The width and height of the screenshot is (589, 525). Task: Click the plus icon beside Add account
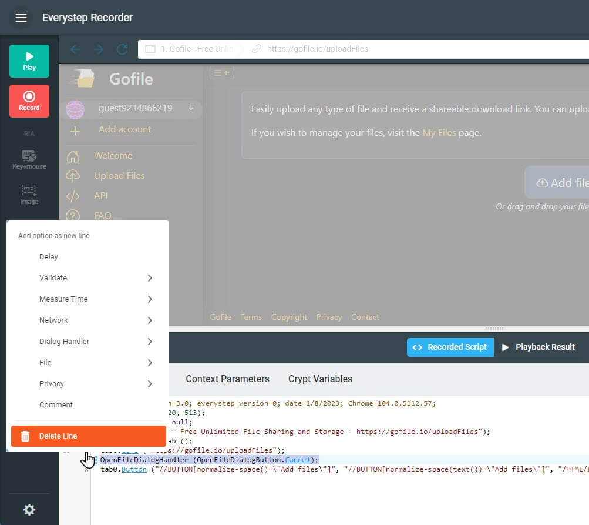pos(75,131)
